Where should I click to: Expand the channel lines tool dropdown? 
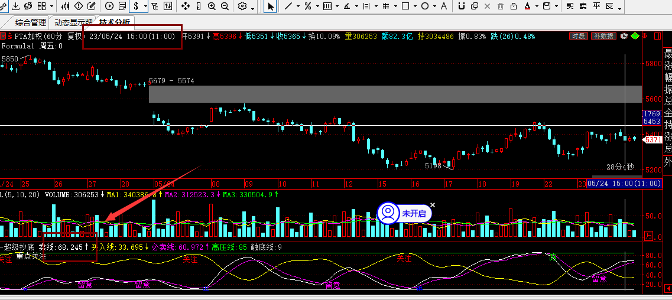point(376,6)
